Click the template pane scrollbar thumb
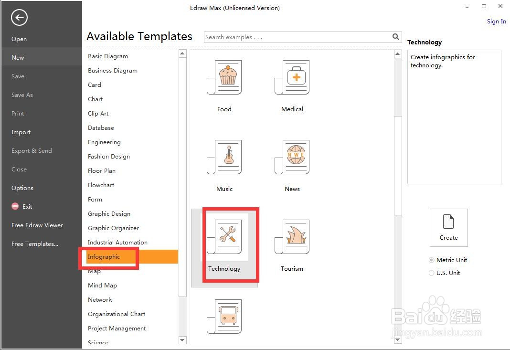Image resolution: width=510 pixels, height=350 pixels. click(x=398, y=166)
